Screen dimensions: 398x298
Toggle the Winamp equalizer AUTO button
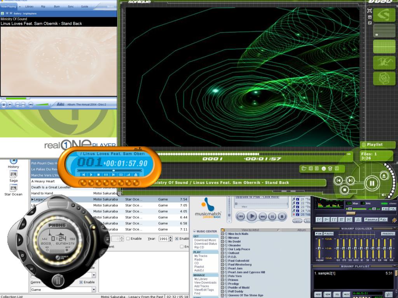pos(328,234)
